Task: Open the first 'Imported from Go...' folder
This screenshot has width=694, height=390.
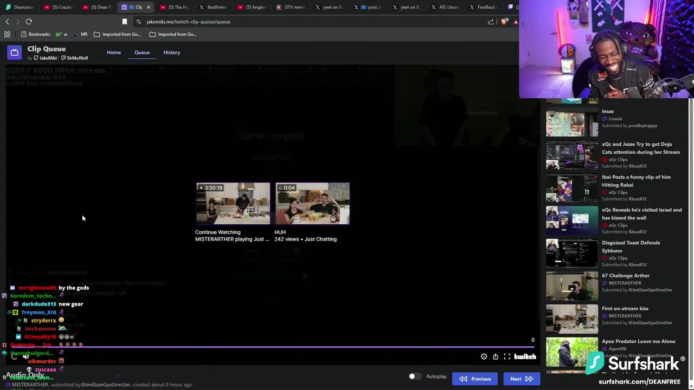Action: (x=117, y=34)
